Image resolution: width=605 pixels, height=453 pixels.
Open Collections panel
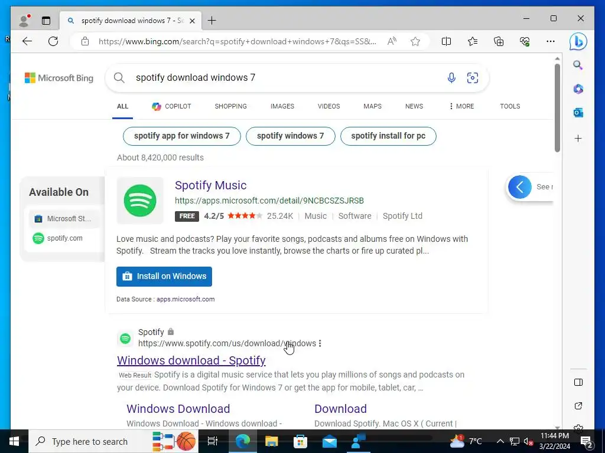tap(499, 41)
